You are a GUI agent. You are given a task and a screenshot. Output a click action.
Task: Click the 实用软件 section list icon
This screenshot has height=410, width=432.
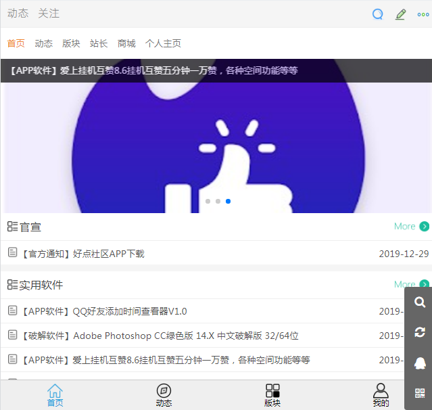click(x=12, y=285)
